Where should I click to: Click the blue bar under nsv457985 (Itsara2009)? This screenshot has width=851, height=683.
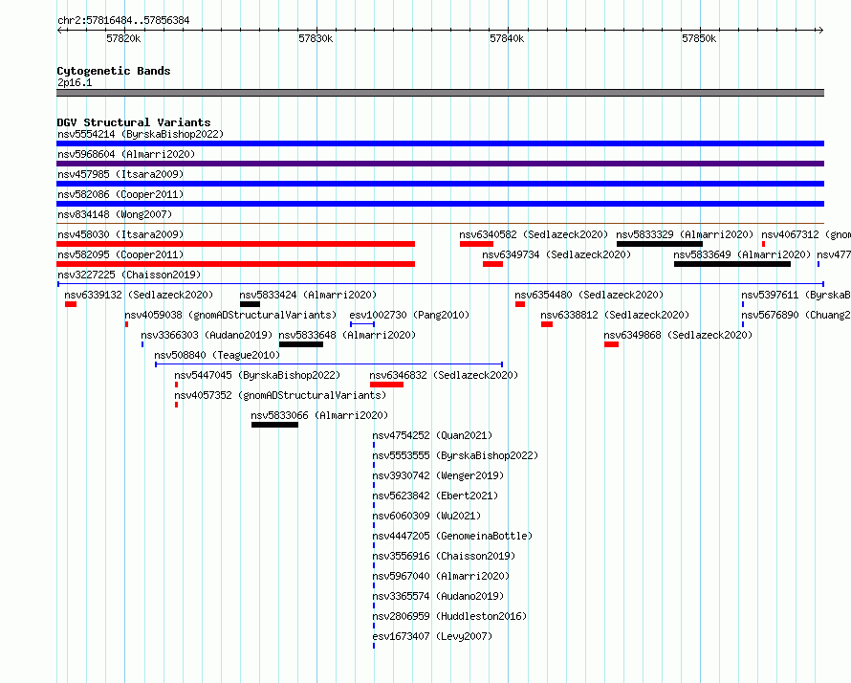pyautogui.click(x=440, y=184)
